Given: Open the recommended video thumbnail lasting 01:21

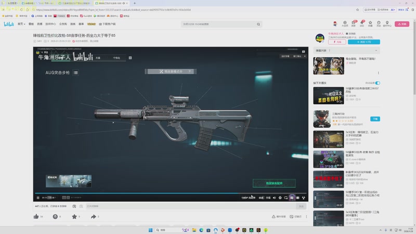Looking at the screenshot, I should [329, 96].
